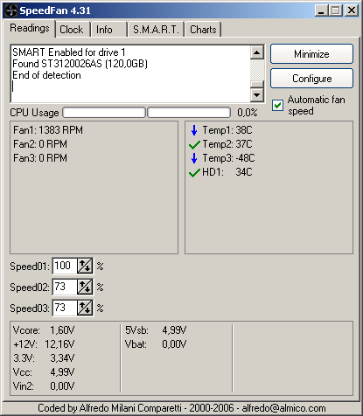Click the Temp1: 38C reading

(x=227, y=130)
